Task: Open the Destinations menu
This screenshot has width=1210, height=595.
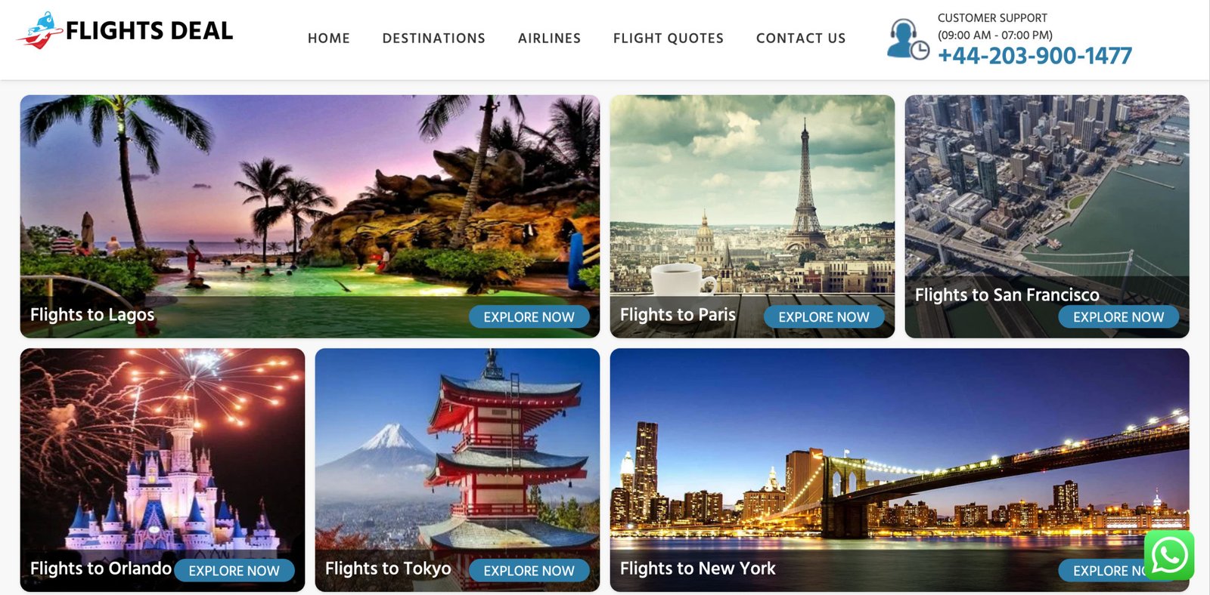Action: [x=434, y=39]
